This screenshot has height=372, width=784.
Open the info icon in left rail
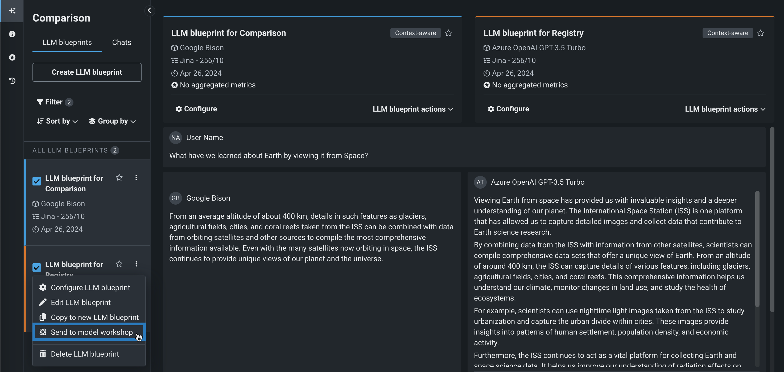[12, 34]
